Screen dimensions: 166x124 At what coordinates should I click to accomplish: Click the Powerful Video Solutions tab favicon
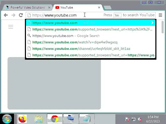[8, 7]
